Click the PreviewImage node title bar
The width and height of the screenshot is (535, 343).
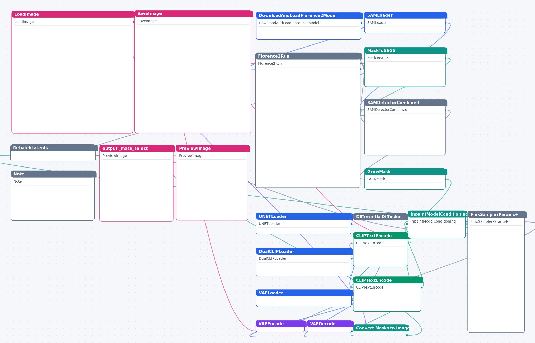(213, 149)
